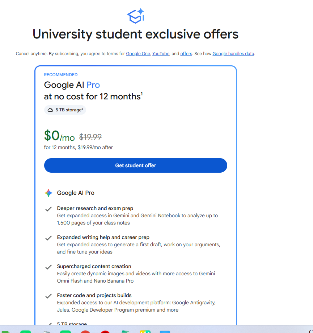Image resolution: width=313 pixels, height=333 pixels.
Task: Open the YouTube terms link
Action: point(161,54)
